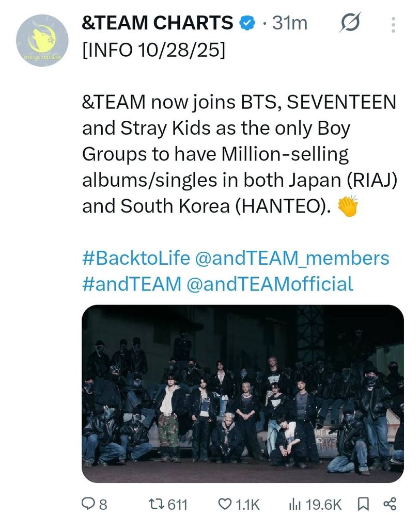
Task: Open the post via the 31m timestamp
Action: (289, 23)
